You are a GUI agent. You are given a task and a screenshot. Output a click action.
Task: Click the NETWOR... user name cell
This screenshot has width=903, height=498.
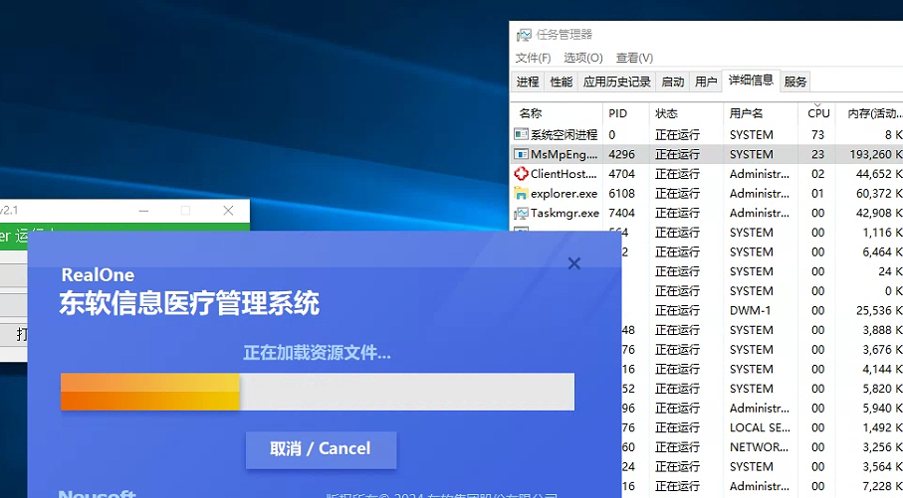pos(759,447)
